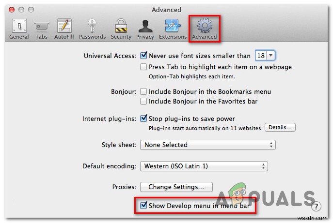Open the General preferences pane
Viewport: 333px width, 223px height.
click(x=19, y=29)
